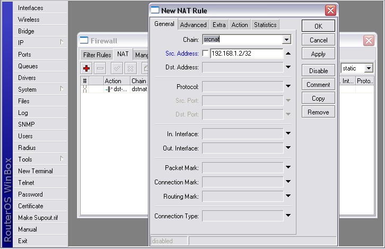Image resolution: width=385 pixels, height=249 pixels.
Task: Click the checkmark enable rule icon
Action: pyautogui.click(x=117, y=68)
